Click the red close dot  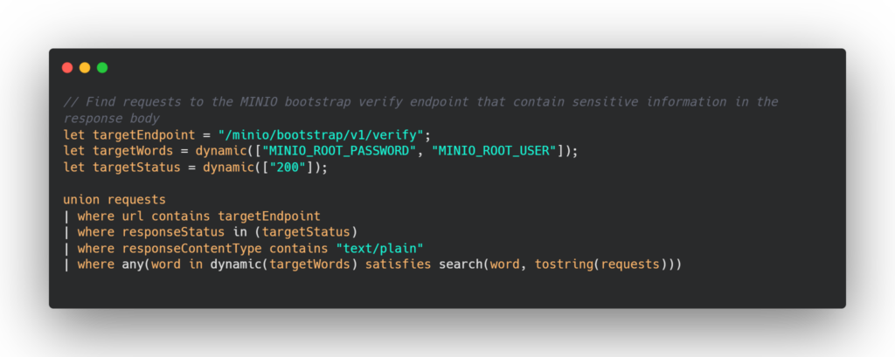click(67, 68)
